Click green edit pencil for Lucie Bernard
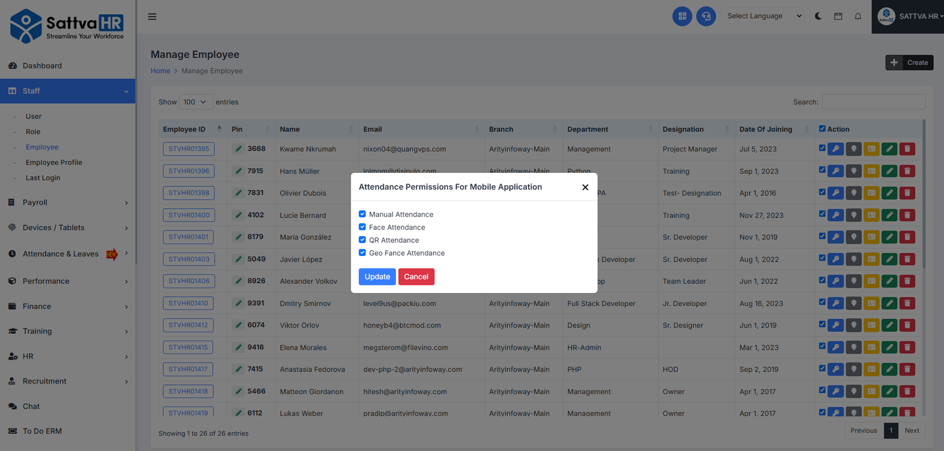 point(890,215)
